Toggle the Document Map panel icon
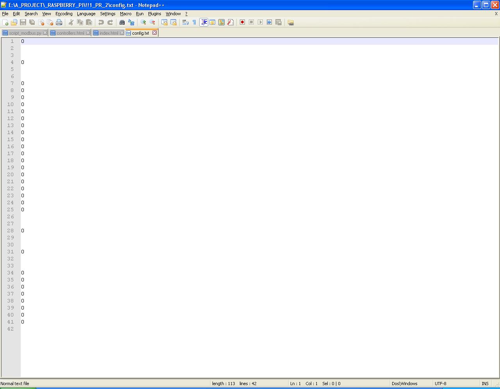 [x=221, y=22]
